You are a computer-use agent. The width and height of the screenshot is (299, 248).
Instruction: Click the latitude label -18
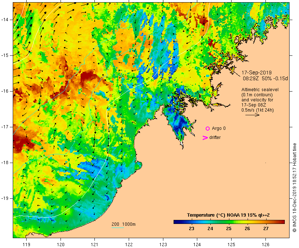coord(5,163)
